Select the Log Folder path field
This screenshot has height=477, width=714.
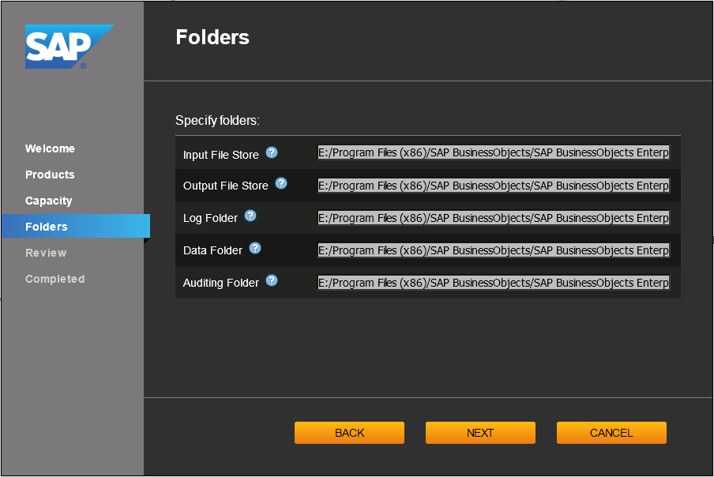pyautogui.click(x=494, y=217)
